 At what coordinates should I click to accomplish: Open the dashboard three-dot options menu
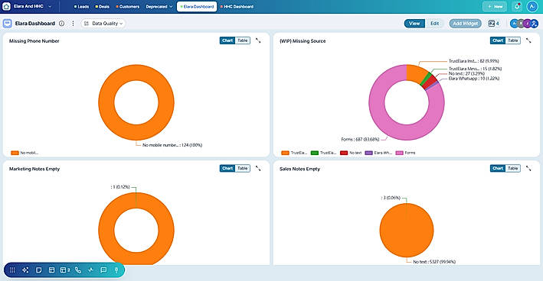point(73,24)
